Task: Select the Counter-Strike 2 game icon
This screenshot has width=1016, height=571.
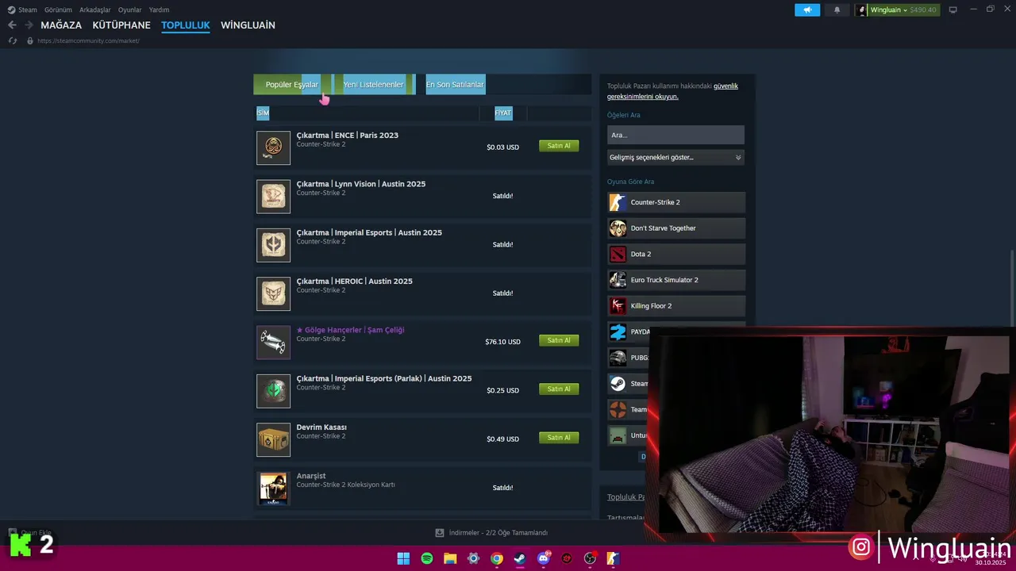Action: [x=618, y=202]
